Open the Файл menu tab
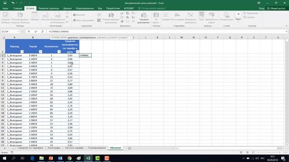The width and height of the screenshot is (289, 162). click(5, 9)
